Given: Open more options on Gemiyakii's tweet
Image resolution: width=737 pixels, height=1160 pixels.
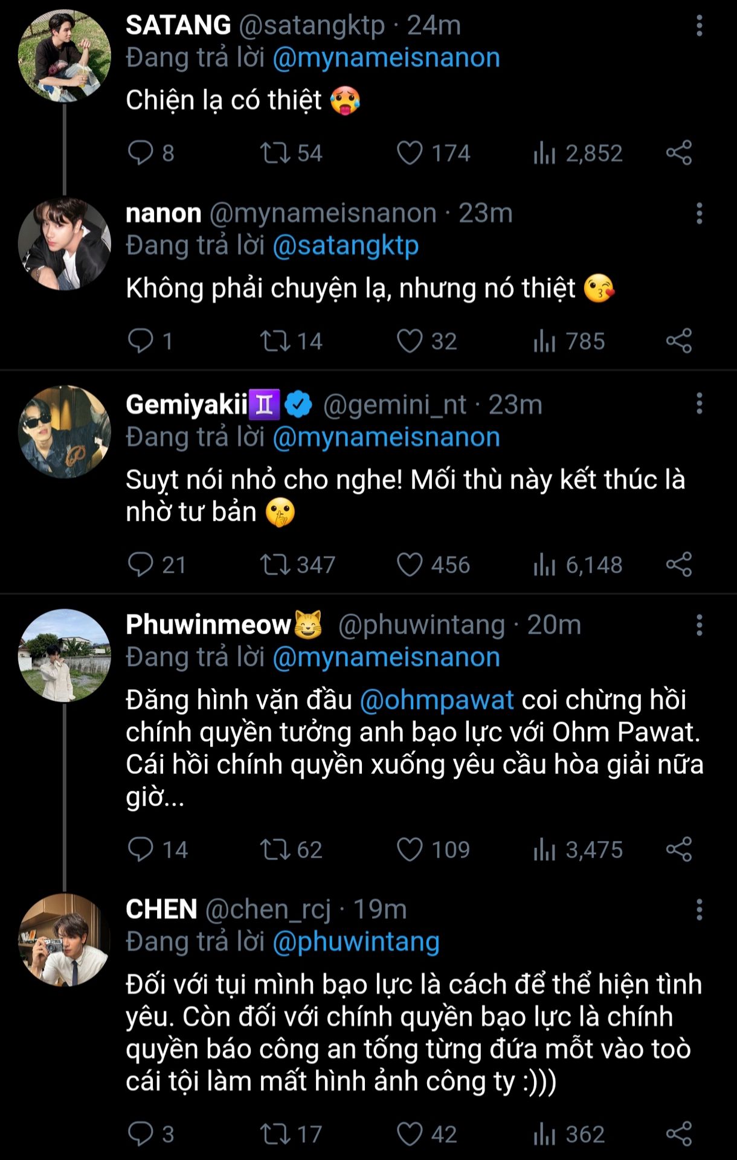Looking at the screenshot, I should (x=699, y=403).
